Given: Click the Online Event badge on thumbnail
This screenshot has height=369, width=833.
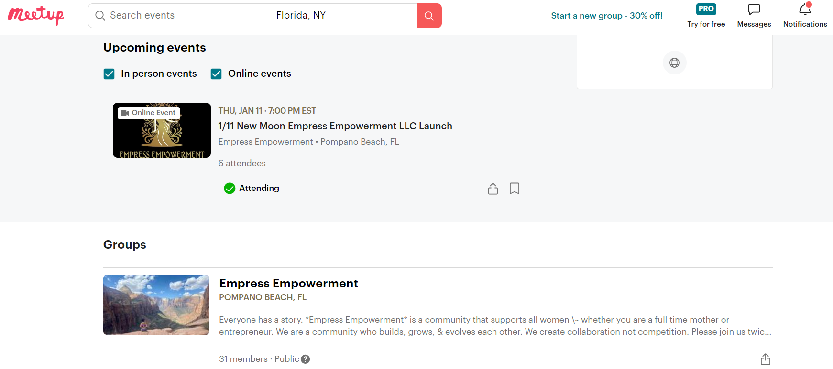Looking at the screenshot, I should pyautogui.click(x=149, y=113).
